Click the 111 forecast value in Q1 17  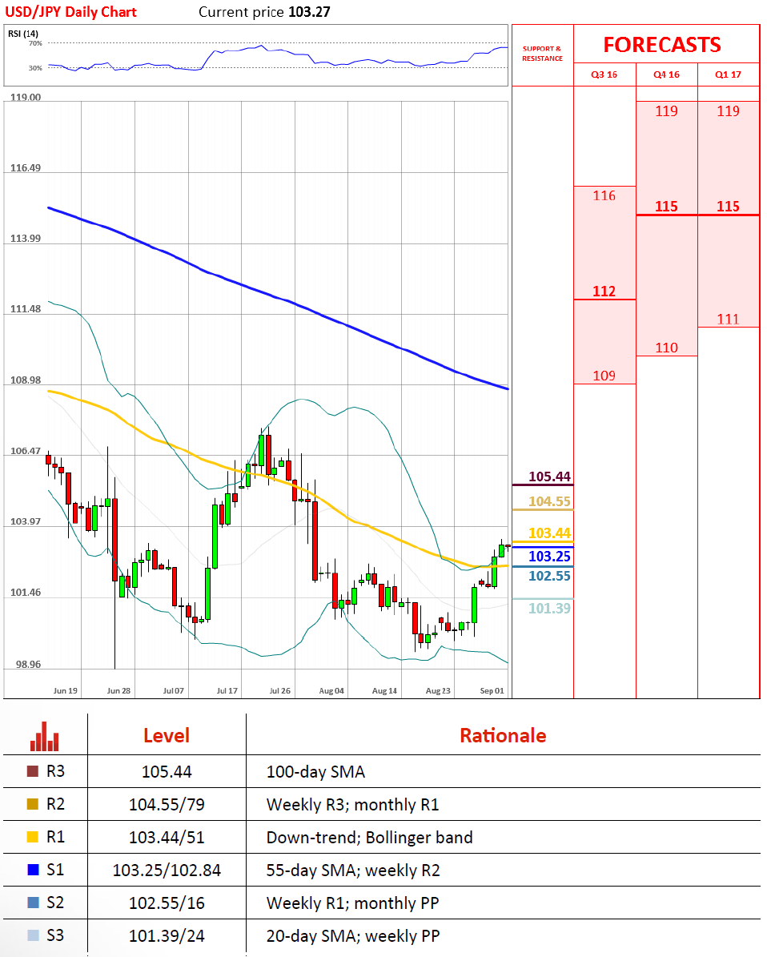(x=728, y=320)
